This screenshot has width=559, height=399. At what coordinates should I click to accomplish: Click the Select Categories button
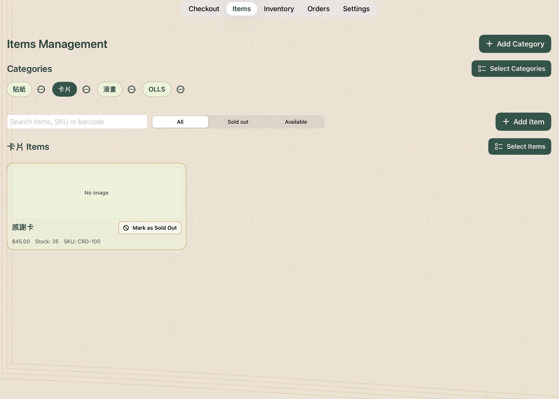coord(511,69)
